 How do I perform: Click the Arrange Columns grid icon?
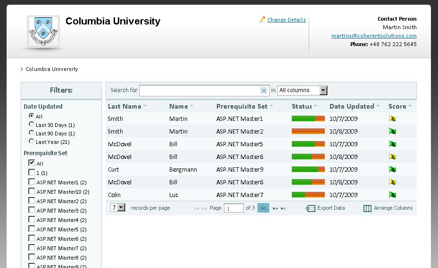pos(367,208)
